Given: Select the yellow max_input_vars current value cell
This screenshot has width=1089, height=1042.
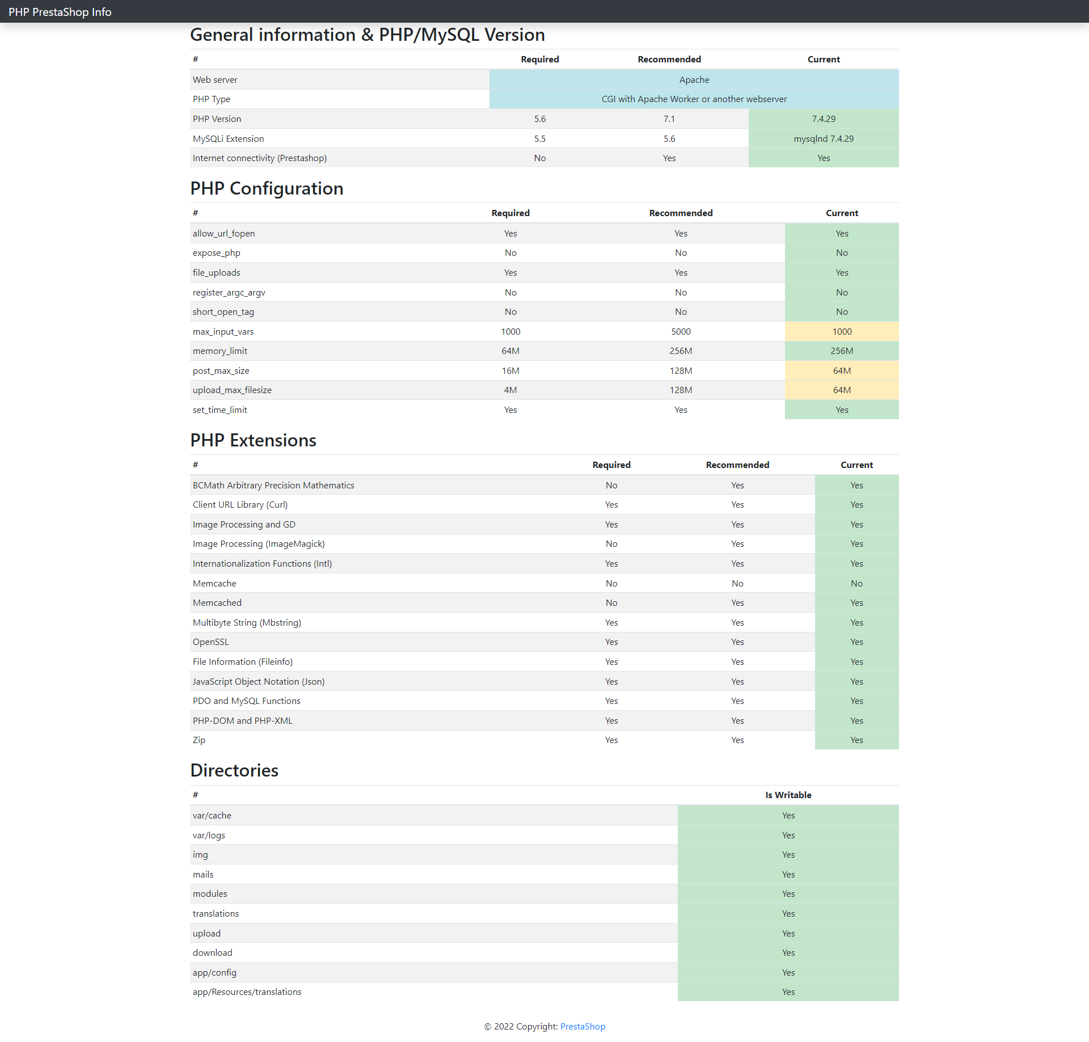Looking at the screenshot, I should click(x=842, y=331).
